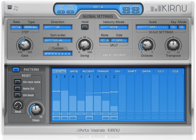Screen dimensions: 196x140
Task: Click the GLOBAL SETTINGS header label
Action: [x=98, y=16]
